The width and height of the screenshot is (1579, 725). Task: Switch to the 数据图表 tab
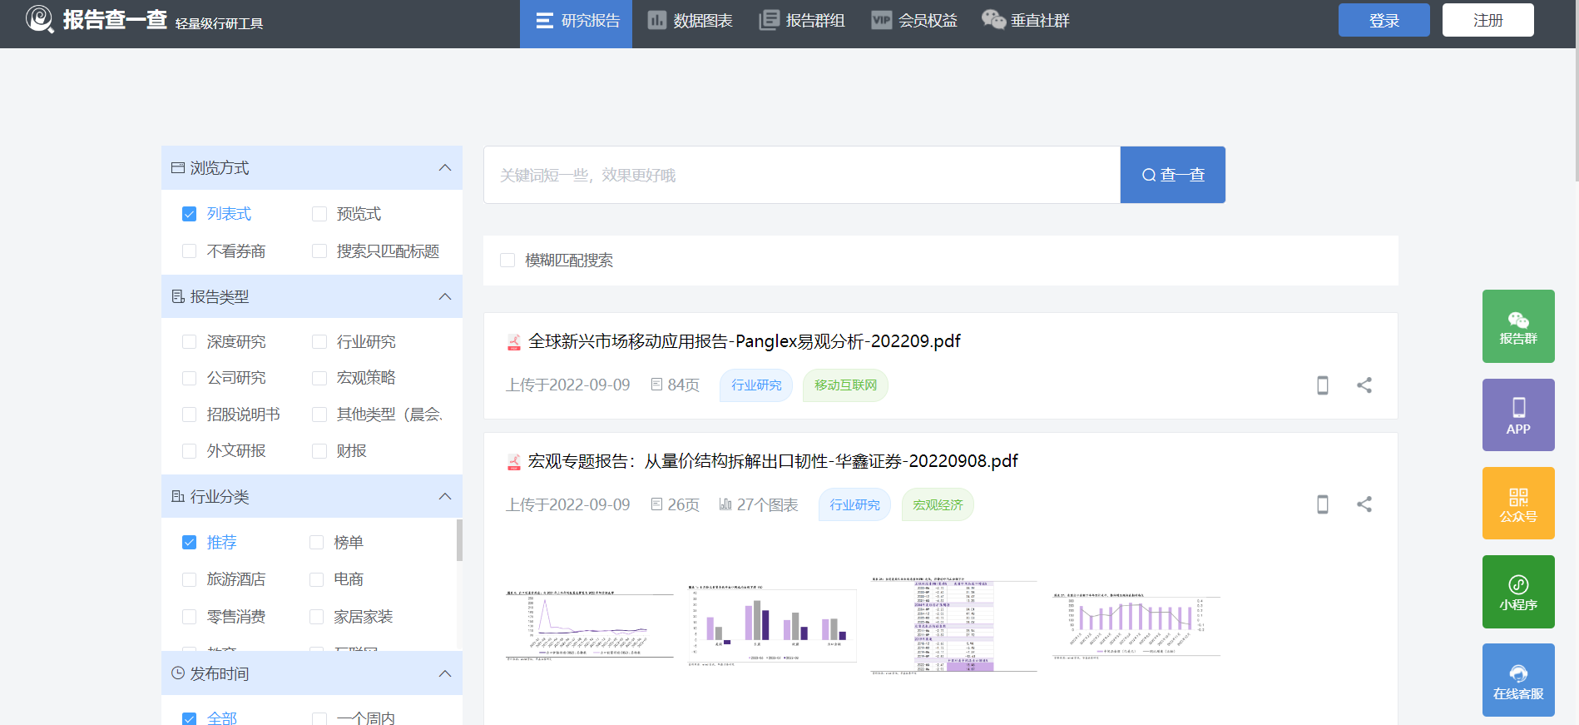(x=691, y=21)
